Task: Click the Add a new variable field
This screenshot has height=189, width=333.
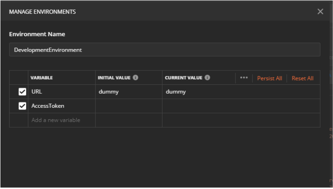Action: click(x=61, y=120)
